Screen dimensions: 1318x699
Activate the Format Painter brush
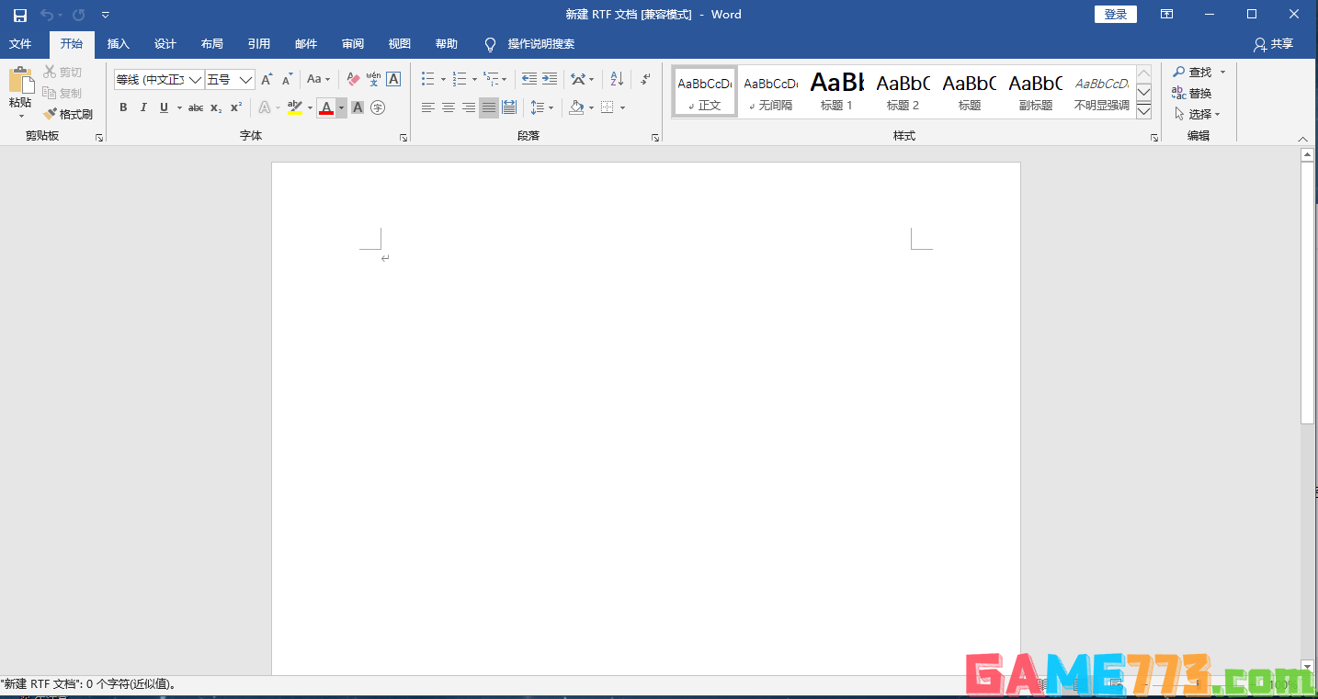(68, 114)
